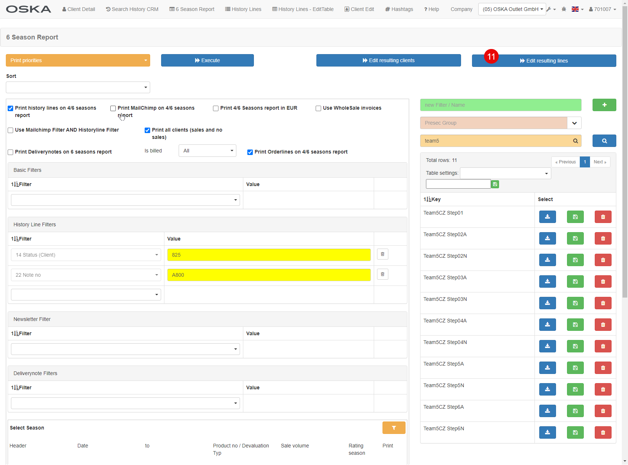Remove the 22 Note no filter row
The width and height of the screenshot is (628, 465).
[x=382, y=274]
